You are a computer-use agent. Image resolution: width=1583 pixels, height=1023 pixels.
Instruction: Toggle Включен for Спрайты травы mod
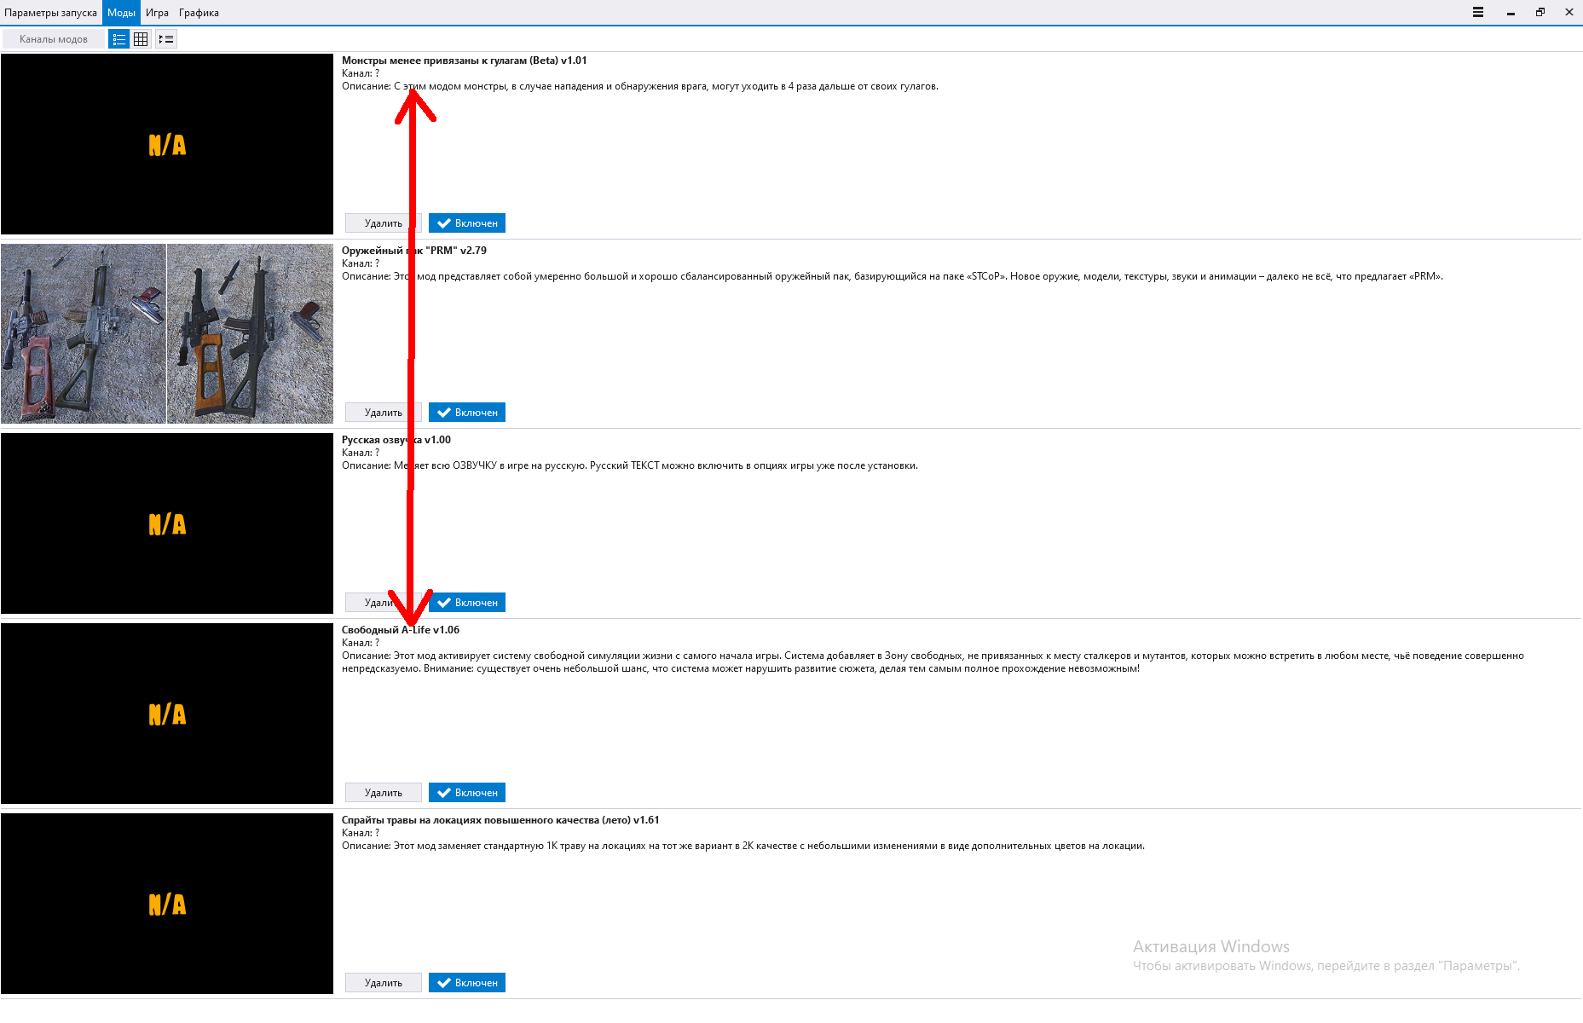point(467,983)
